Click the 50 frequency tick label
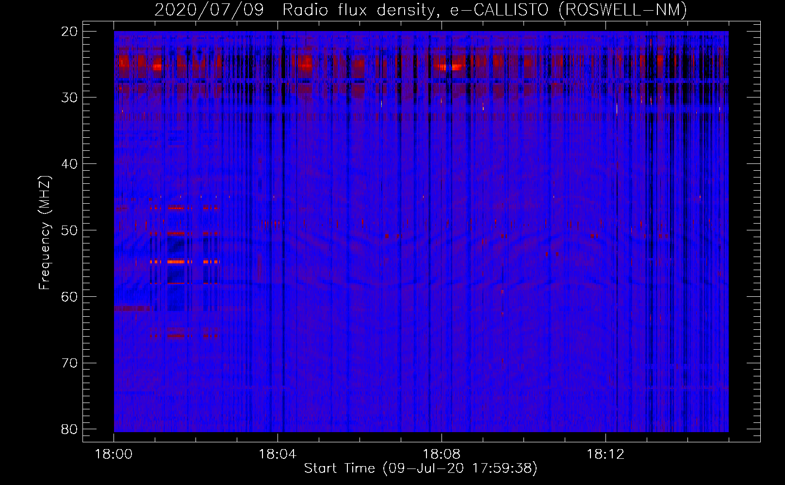Image resolution: width=785 pixels, height=485 pixels. pyautogui.click(x=70, y=230)
